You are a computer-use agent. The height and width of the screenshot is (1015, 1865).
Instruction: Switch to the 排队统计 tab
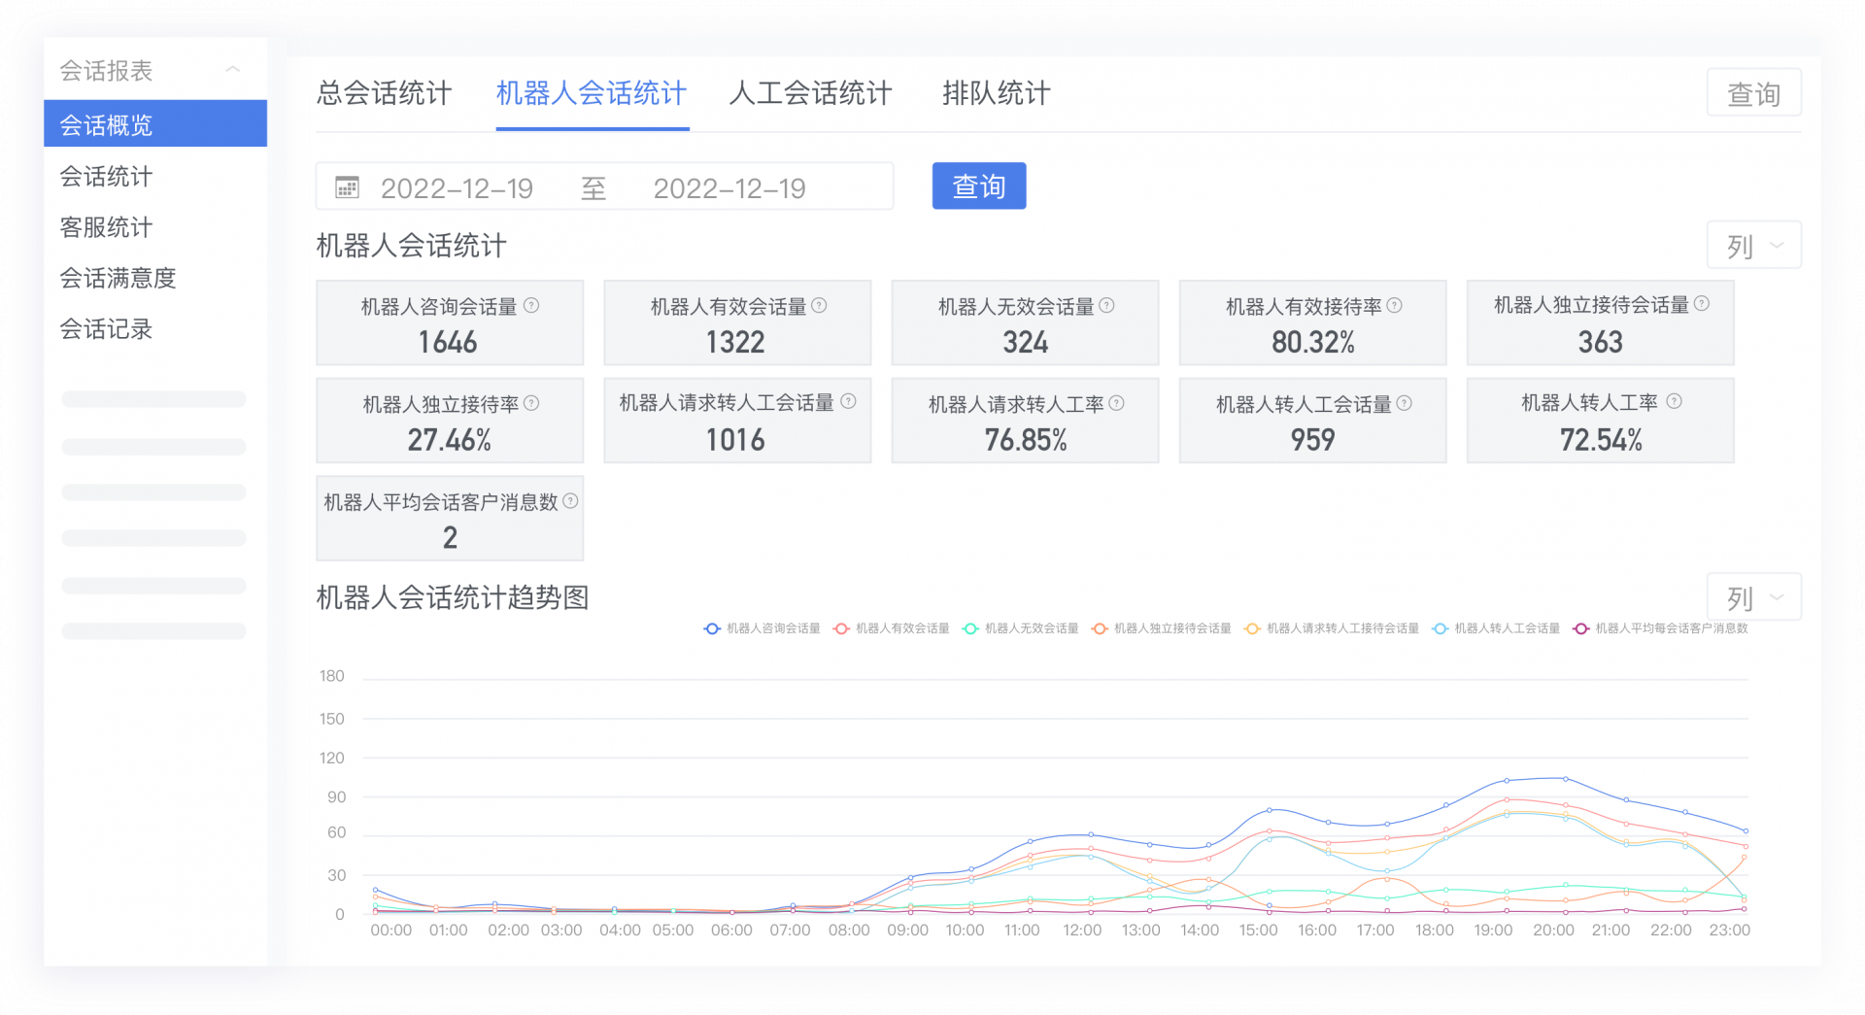(x=996, y=93)
